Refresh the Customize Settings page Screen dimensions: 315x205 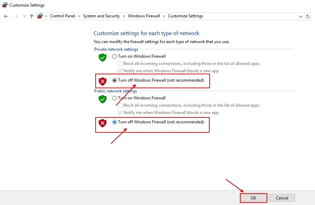click(x=308, y=16)
